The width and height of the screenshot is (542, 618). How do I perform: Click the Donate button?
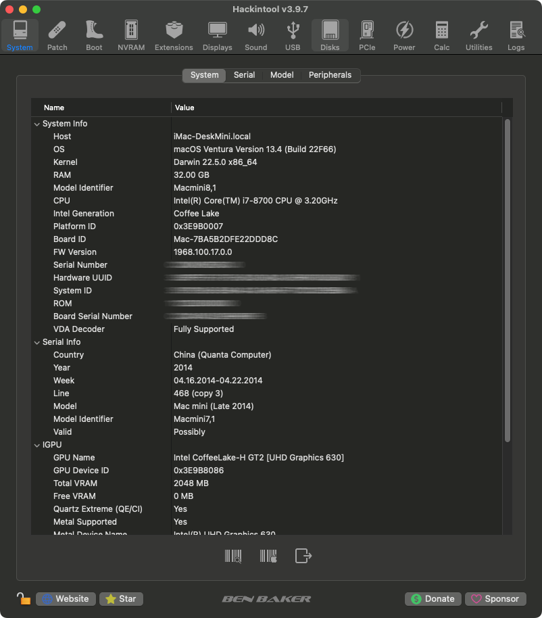click(433, 598)
